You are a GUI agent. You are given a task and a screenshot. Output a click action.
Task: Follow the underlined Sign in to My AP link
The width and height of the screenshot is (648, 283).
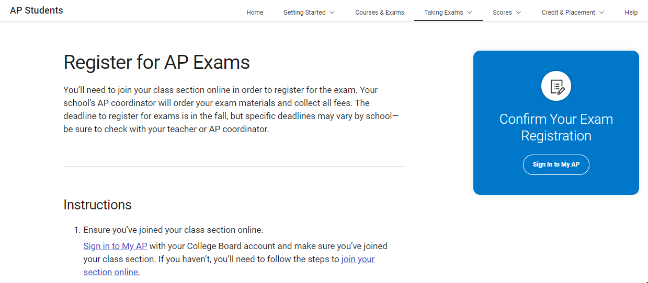[115, 246]
